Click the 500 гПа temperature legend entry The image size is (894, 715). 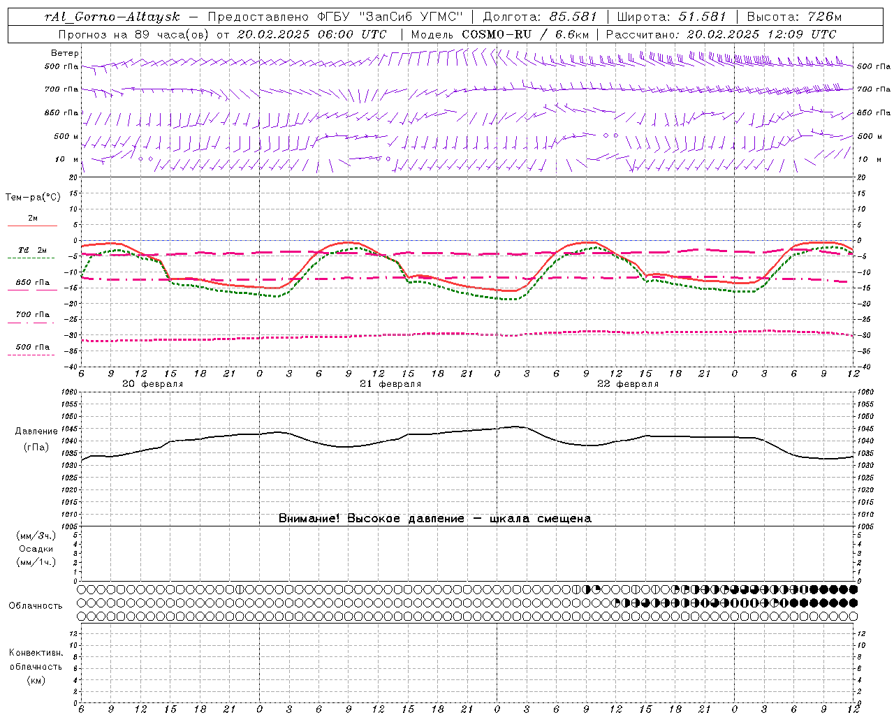pos(32,347)
